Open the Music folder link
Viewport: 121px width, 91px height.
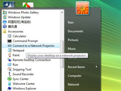72,49
